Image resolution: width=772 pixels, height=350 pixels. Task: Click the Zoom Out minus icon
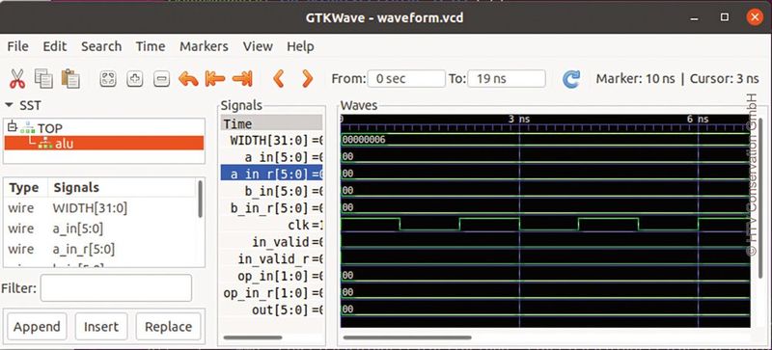161,79
